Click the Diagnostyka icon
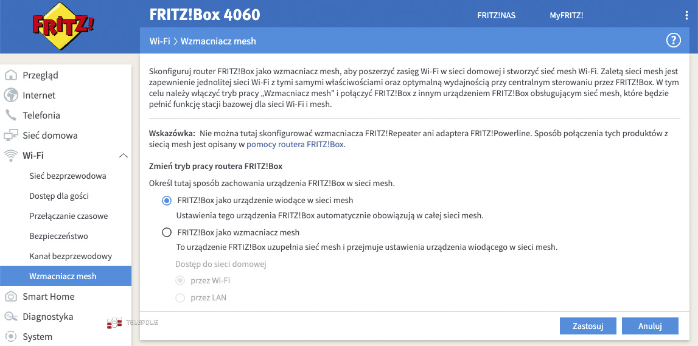 click(x=11, y=317)
